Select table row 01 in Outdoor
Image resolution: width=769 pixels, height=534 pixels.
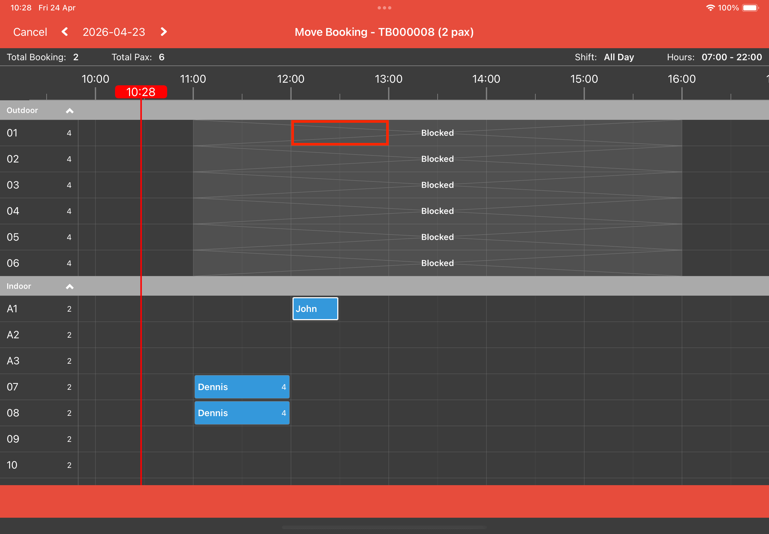coord(39,133)
